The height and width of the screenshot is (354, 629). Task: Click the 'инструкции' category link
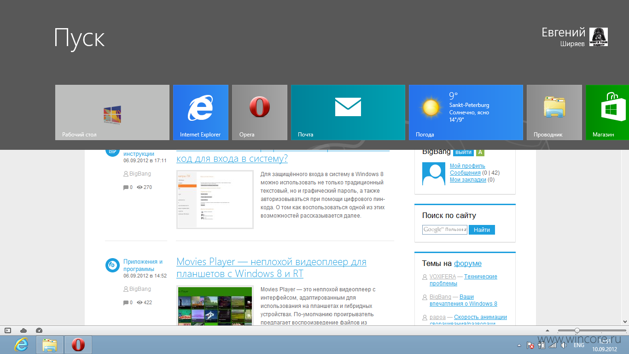139,154
